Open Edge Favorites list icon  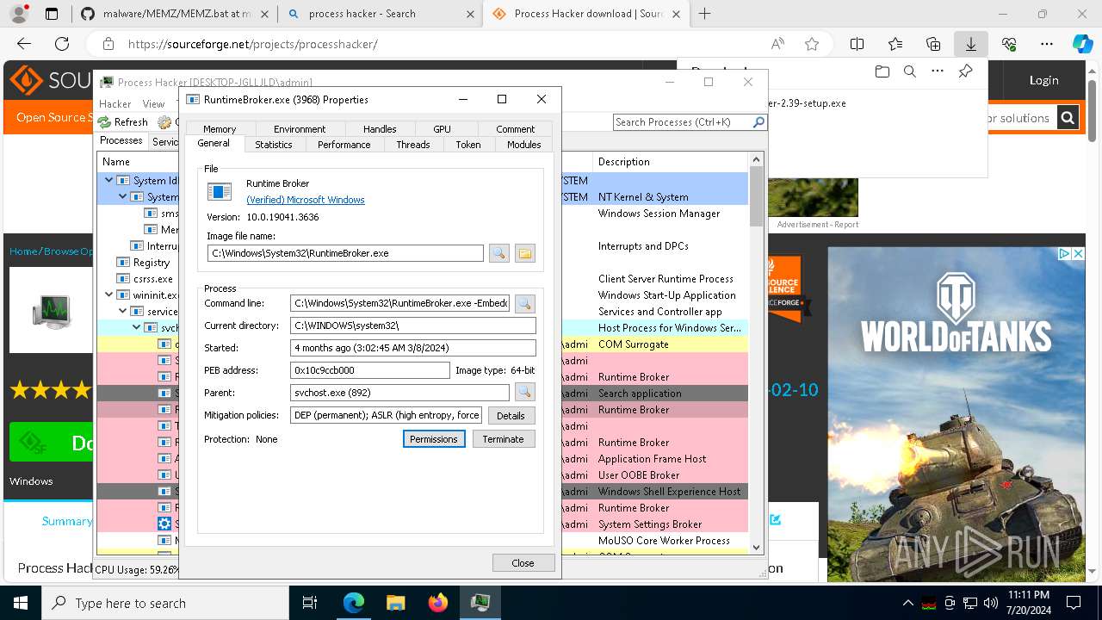click(895, 44)
